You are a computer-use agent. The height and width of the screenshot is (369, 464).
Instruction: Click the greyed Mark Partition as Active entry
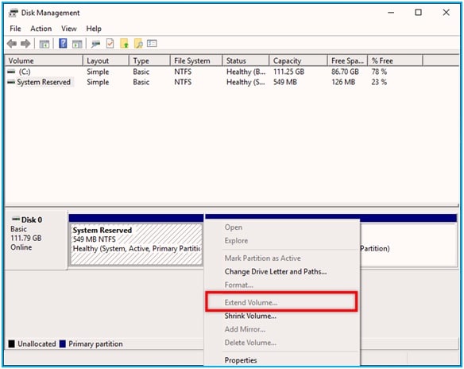point(262,258)
